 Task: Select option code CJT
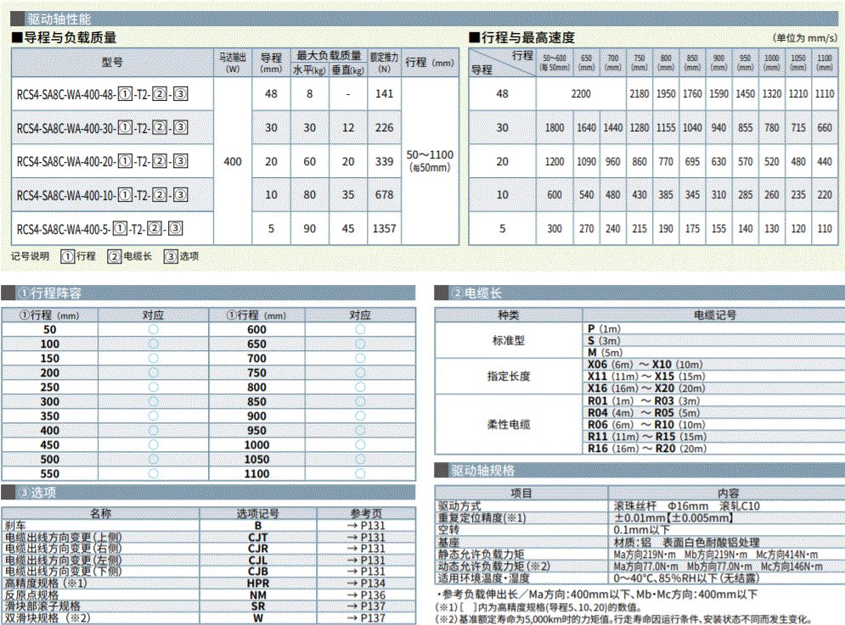pos(258,538)
